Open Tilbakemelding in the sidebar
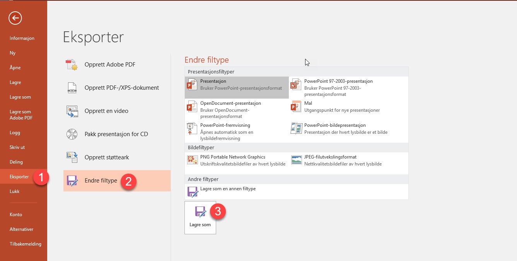Screen dimensions: 517x261 pos(26,244)
